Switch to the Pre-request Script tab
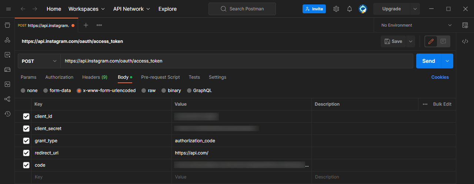The height and width of the screenshot is (184, 474). pyautogui.click(x=160, y=77)
